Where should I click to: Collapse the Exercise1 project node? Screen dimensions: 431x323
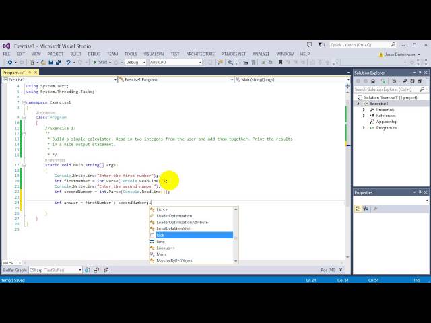pyautogui.click(x=358, y=104)
